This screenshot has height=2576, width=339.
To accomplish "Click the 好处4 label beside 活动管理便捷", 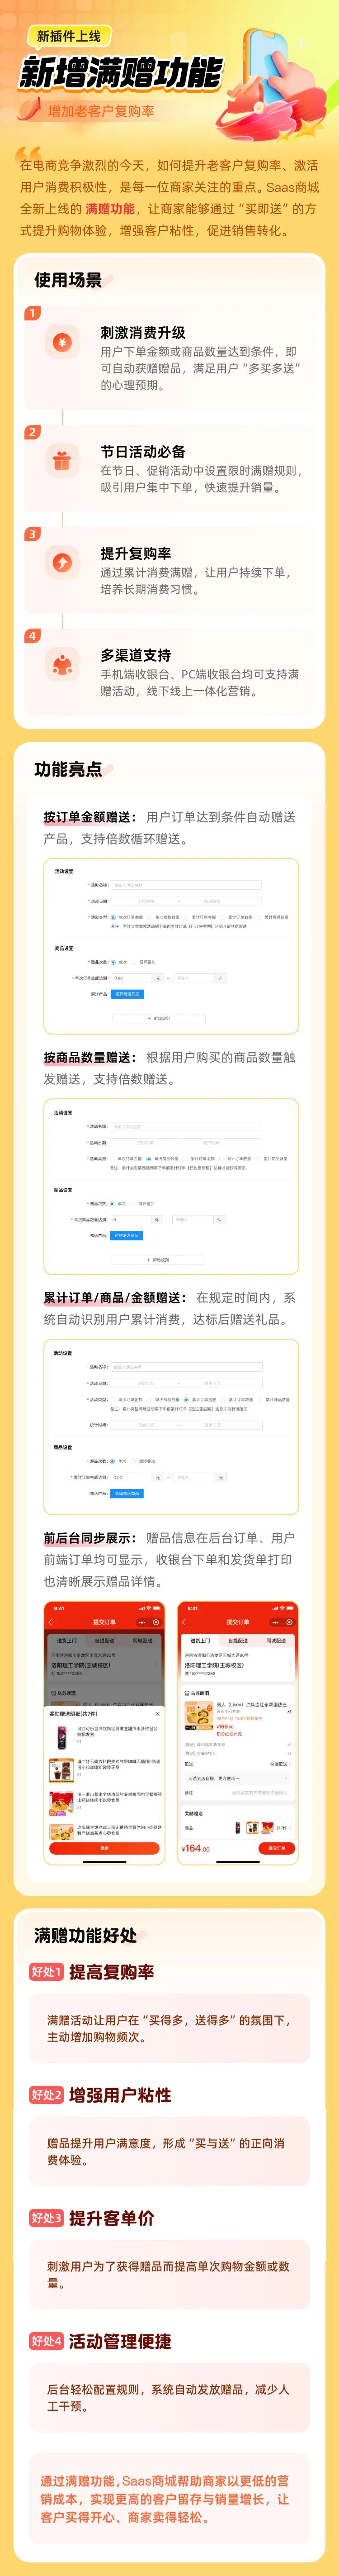I will (x=47, y=2341).
